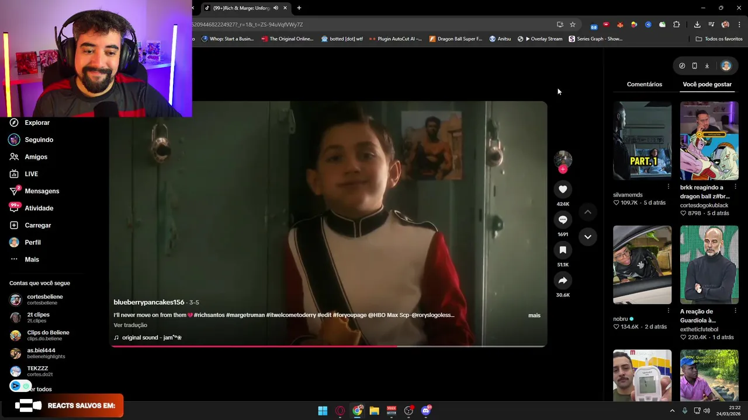Open 2t clipes followed account

coord(29,317)
